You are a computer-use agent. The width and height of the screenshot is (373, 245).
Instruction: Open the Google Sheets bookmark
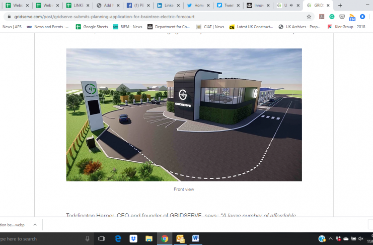[92, 27]
